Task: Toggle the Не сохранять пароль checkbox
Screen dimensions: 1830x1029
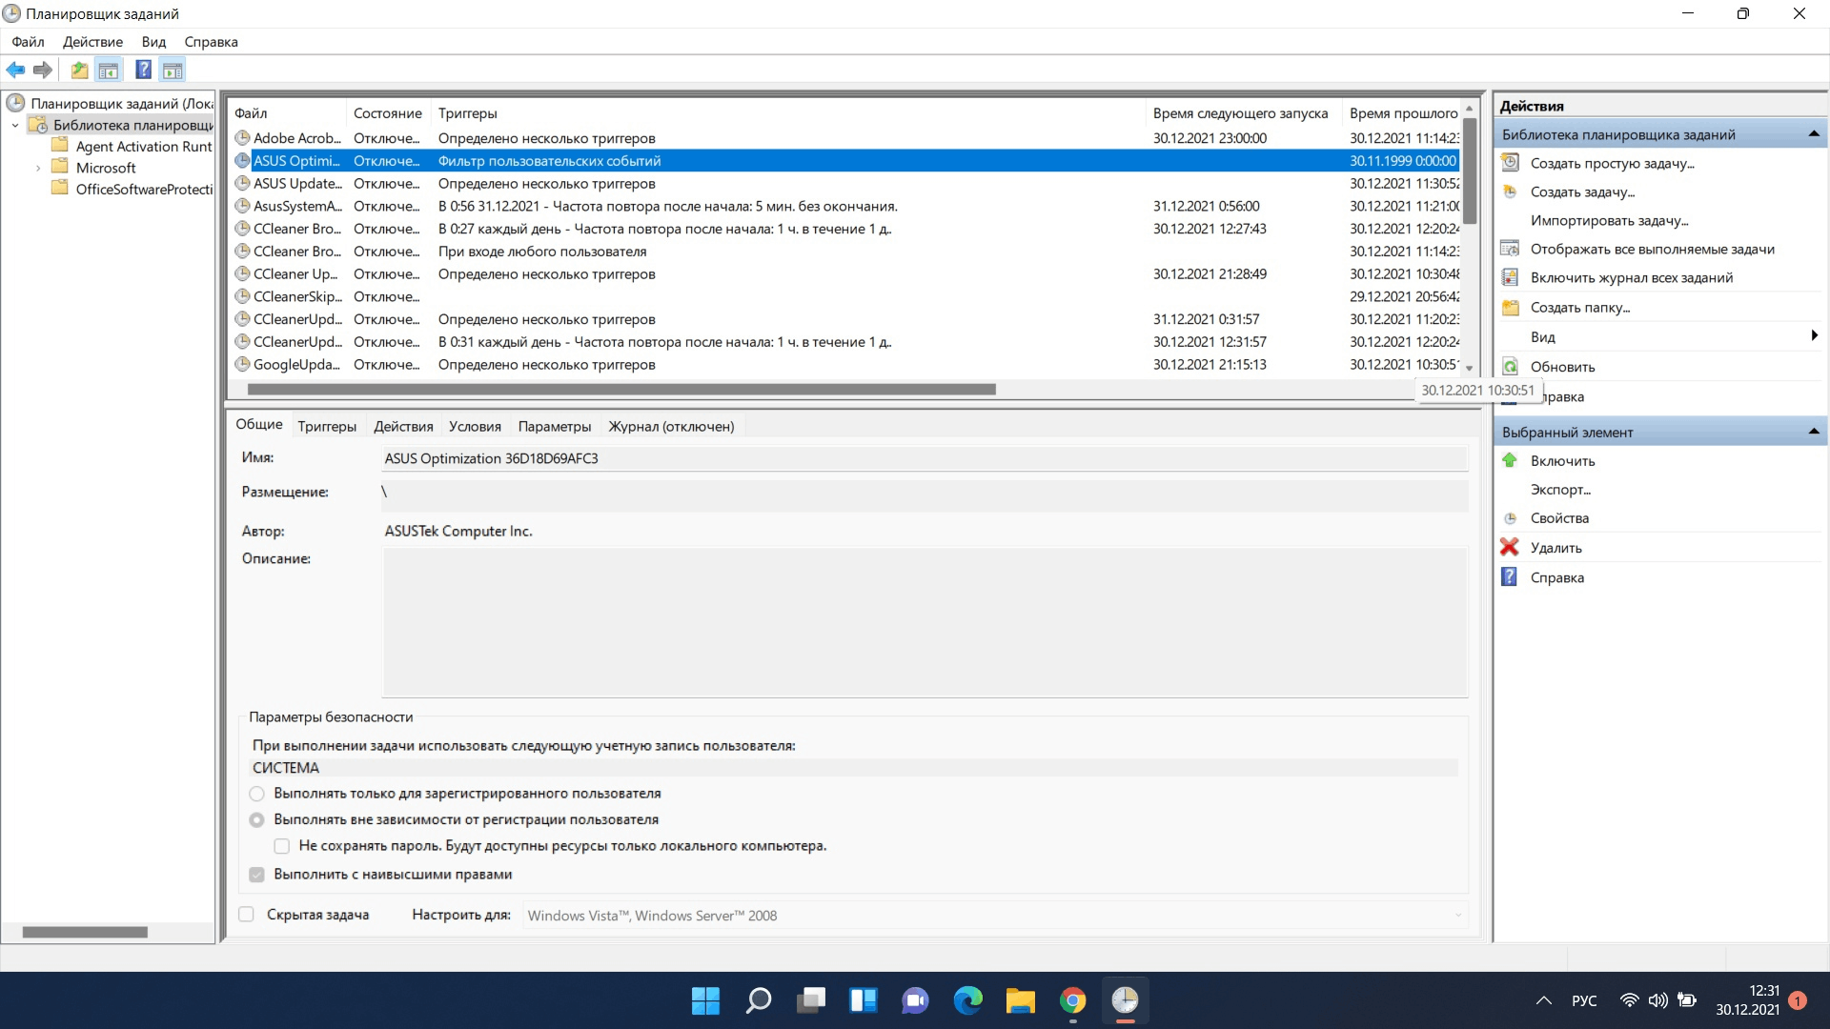Action: tap(282, 846)
